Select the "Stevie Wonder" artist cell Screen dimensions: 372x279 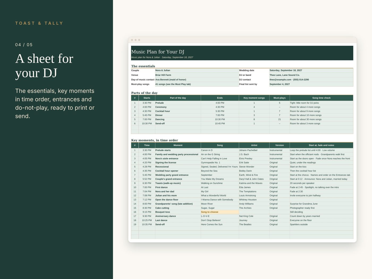click(254, 167)
